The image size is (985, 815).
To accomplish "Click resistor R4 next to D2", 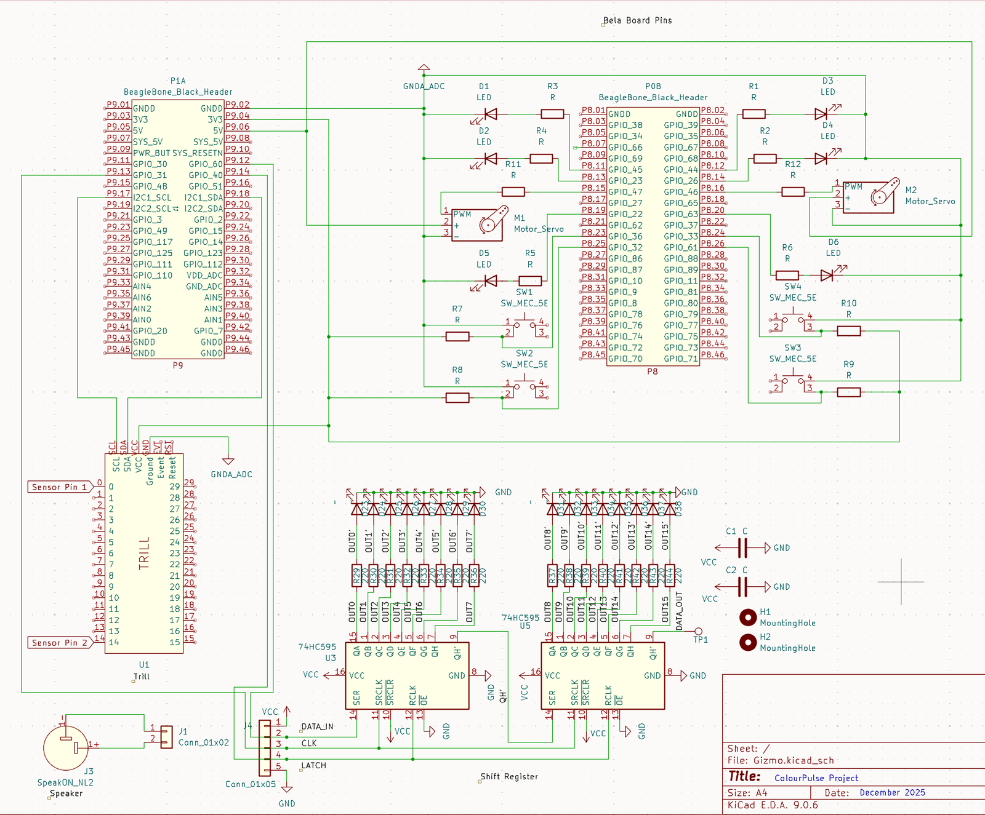I will 541,159.
